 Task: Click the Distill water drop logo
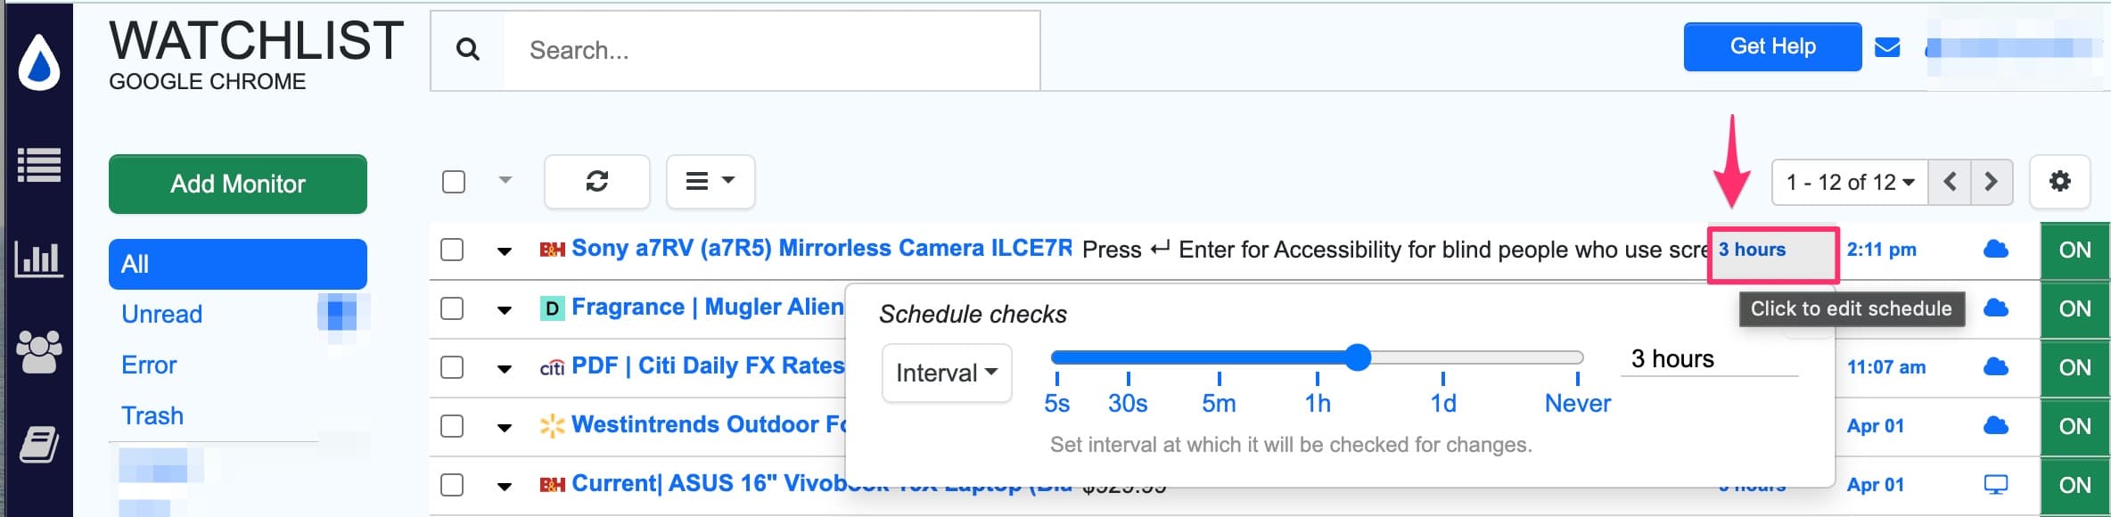(39, 62)
